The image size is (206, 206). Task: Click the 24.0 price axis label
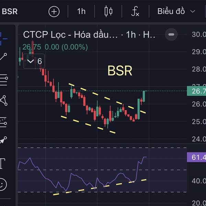pyautogui.click(x=199, y=139)
